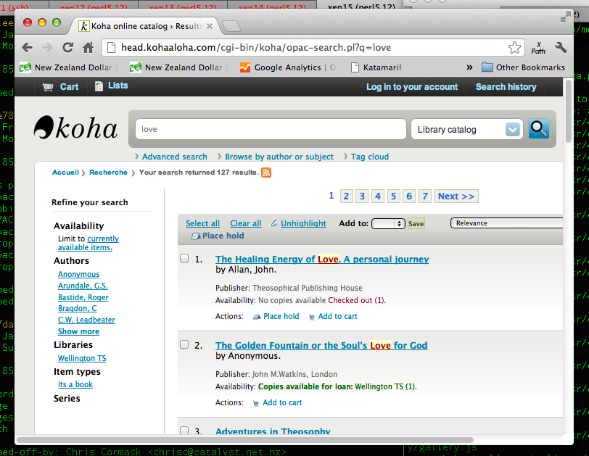Click in the search field containing love
Screen dimensions: 589x456
click(270, 129)
